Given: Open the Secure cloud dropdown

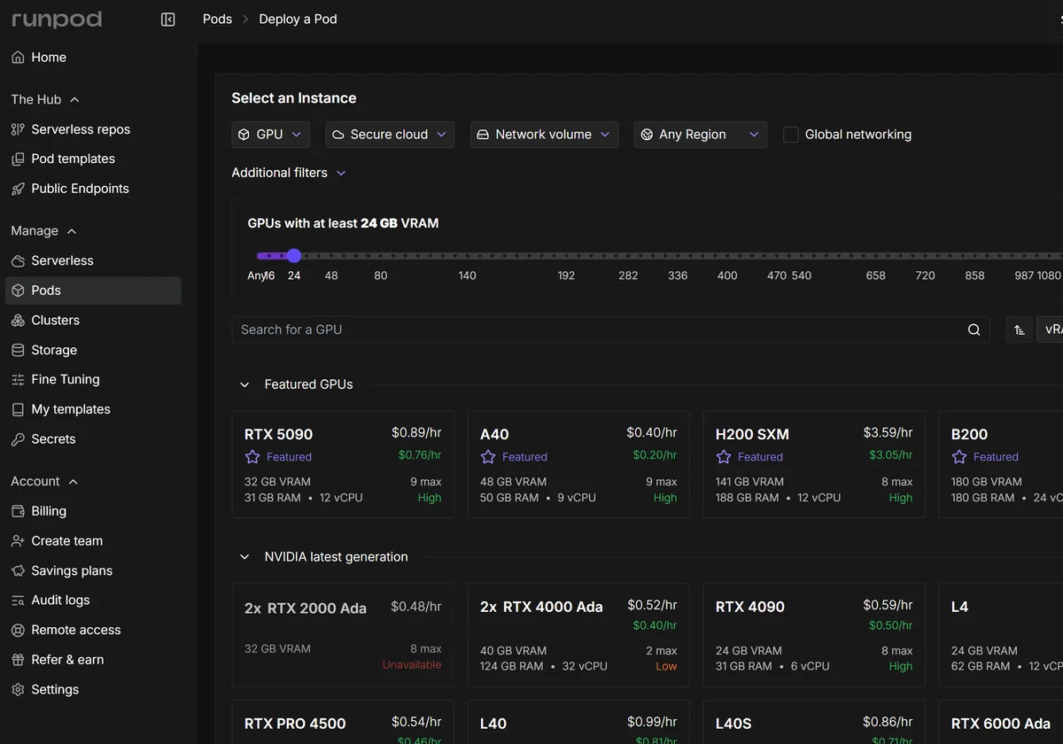Looking at the screenshot, I should 390,135.
